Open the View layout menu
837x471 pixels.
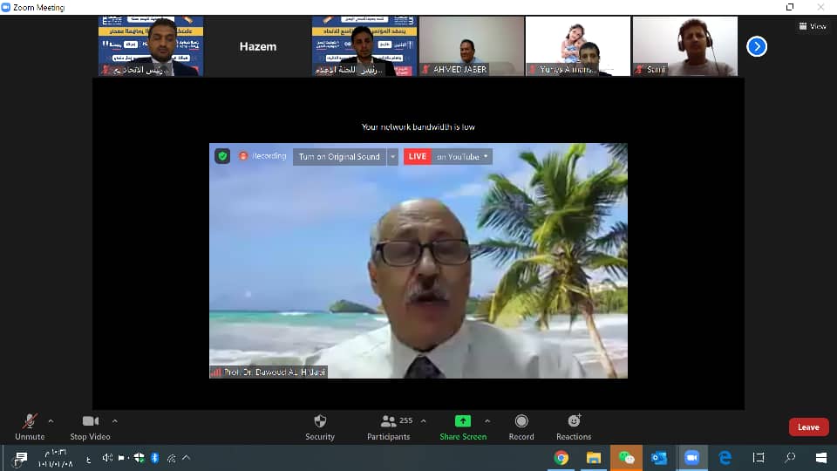coord(813,26)
